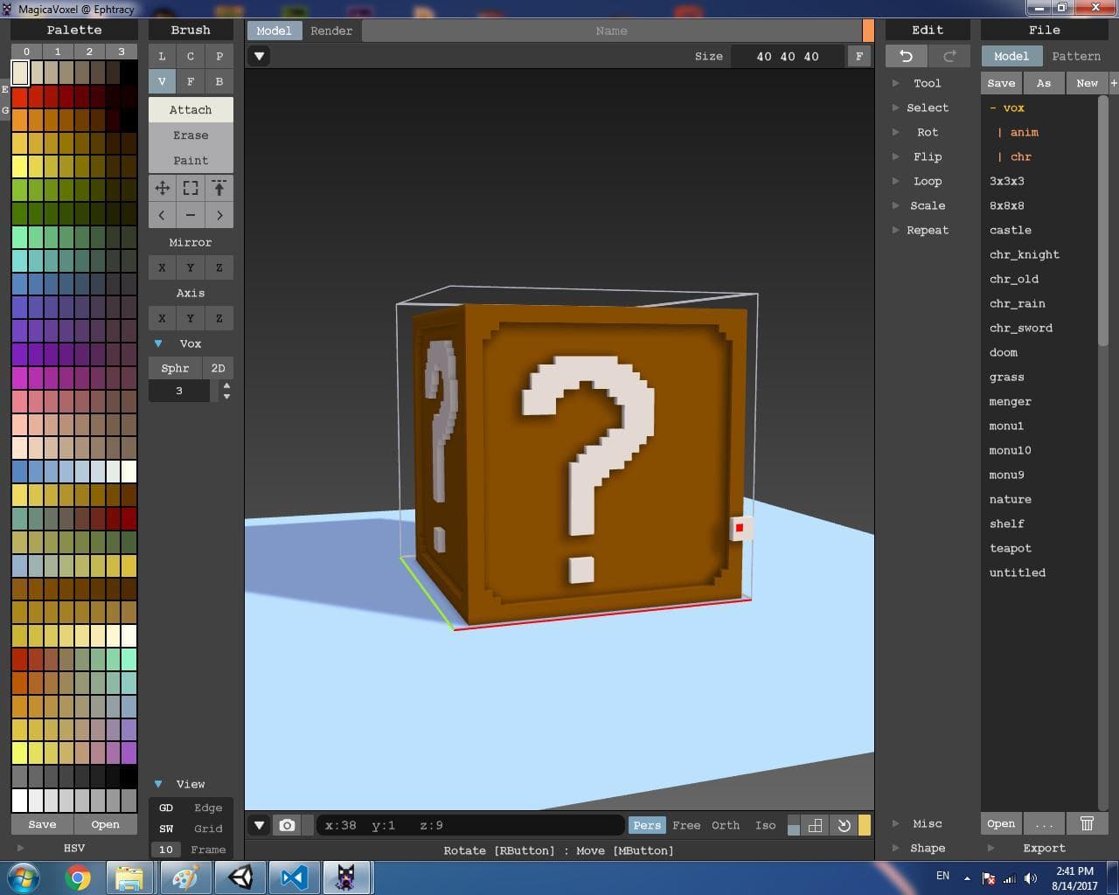Open the dropdown arrow below Model tab
The image size is (1119, 895).
(x=259, y=56)
